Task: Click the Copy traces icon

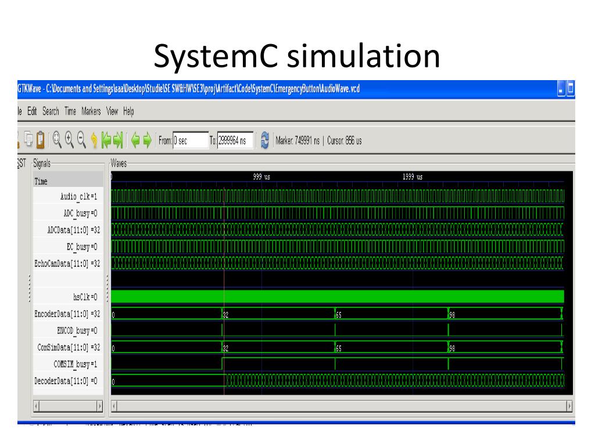Action: tap(28, 139)
